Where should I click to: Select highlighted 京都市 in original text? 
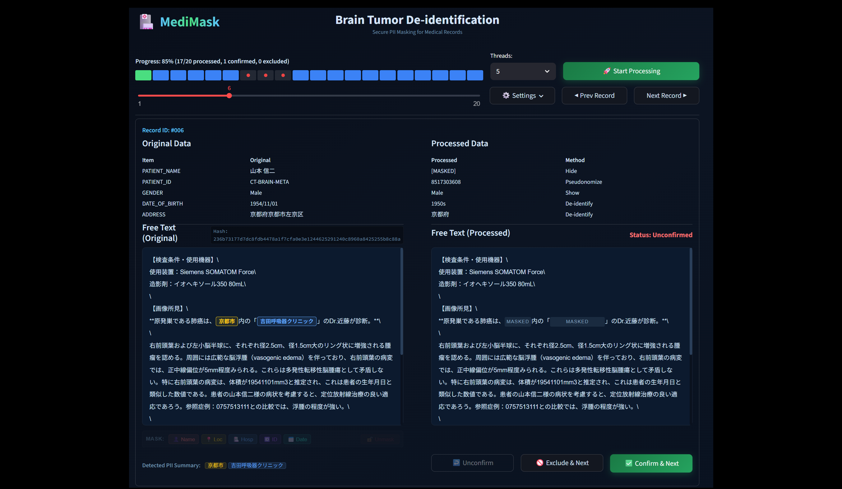pyautogui.click(x=227, y=321)
